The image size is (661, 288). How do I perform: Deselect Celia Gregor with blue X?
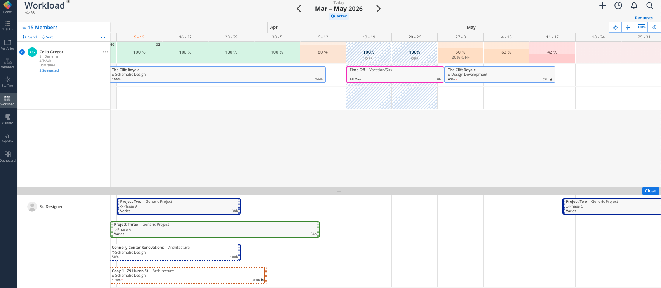pyautogui.click(x=22, y=52)
